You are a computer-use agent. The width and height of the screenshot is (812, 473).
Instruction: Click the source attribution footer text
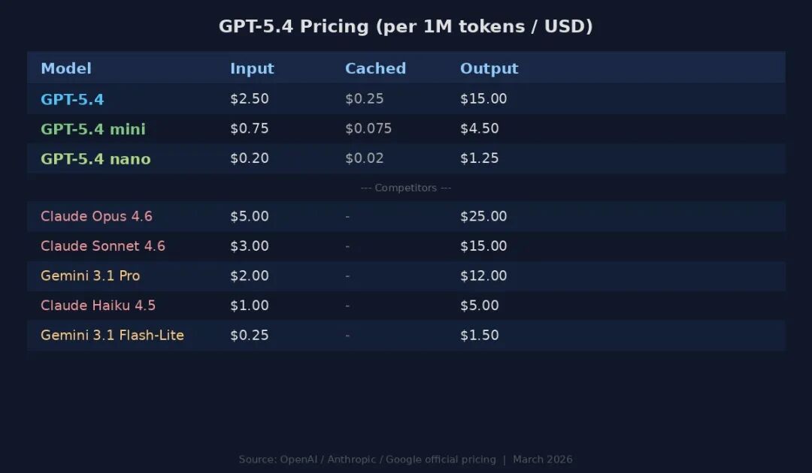(x=406, y=459)
